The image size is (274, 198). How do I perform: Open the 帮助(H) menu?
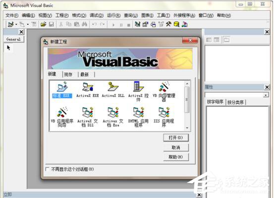[223, 15]
